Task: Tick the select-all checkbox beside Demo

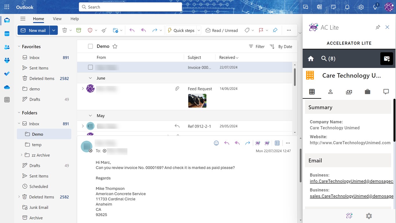Action: (x=90, y=46)
